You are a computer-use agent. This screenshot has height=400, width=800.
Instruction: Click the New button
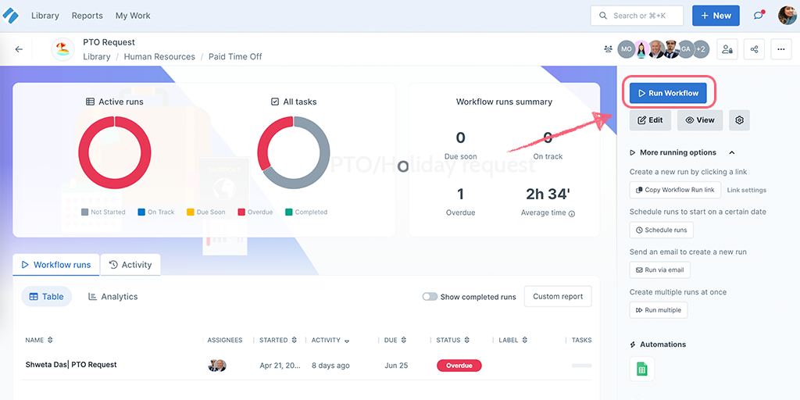716,16
